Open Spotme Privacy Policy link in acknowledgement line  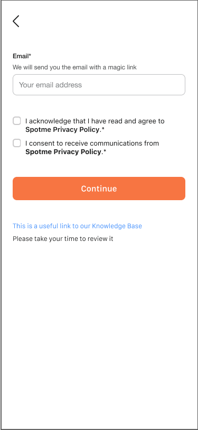[x=62, y=129]
